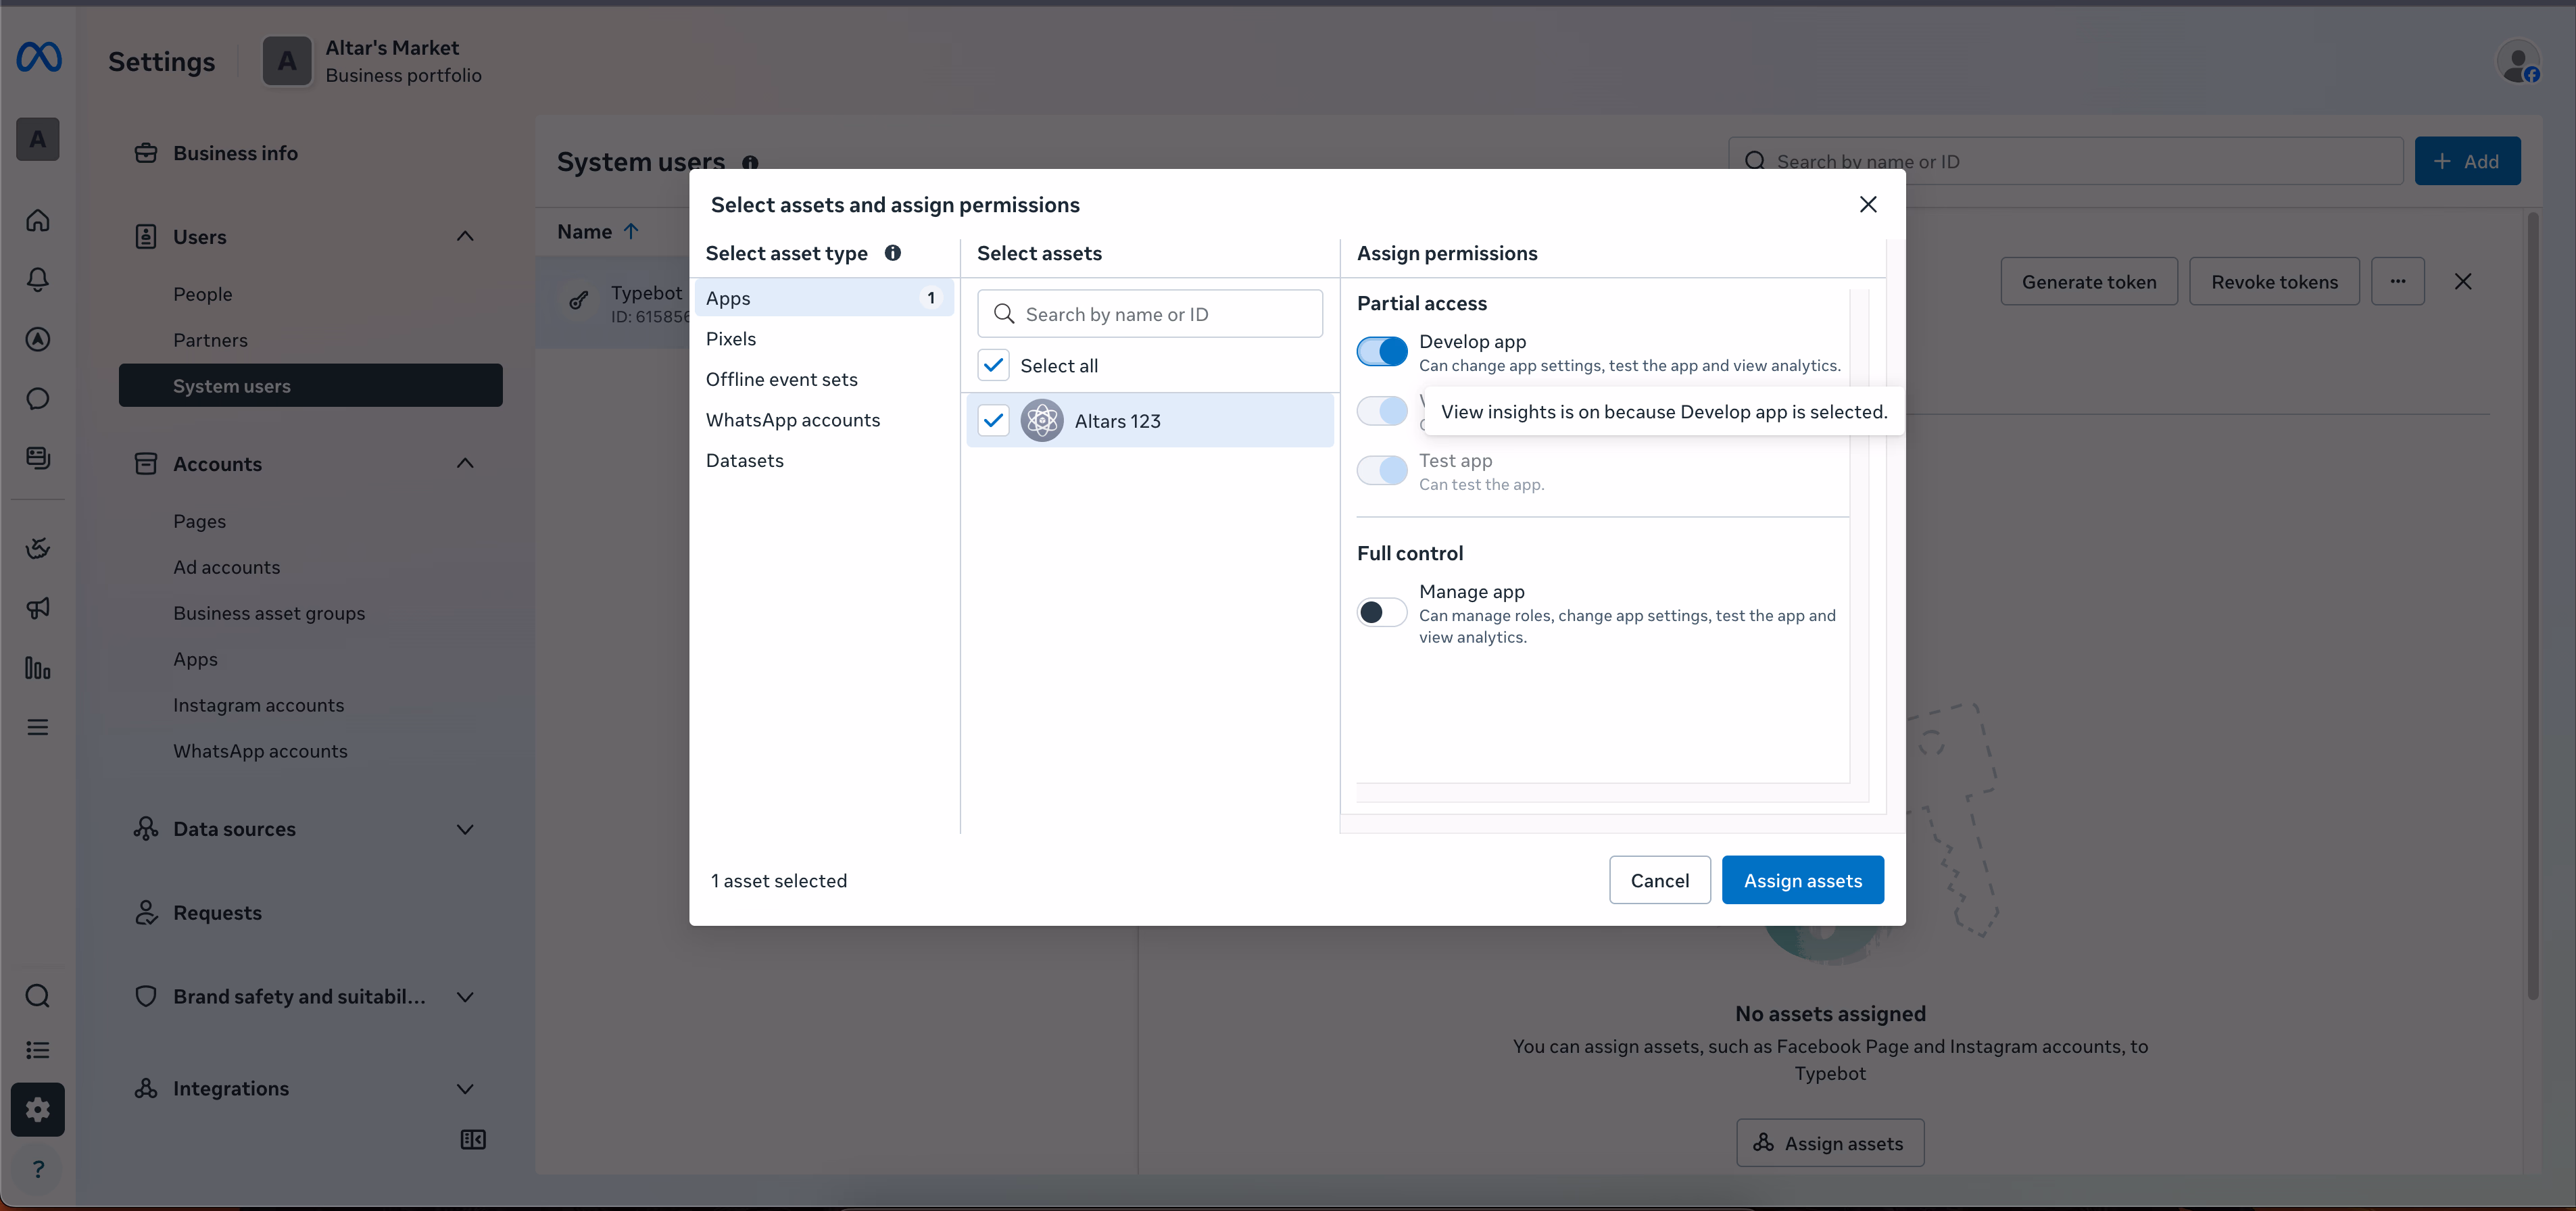Click the blue Assign assets button
This screenshot has height=1211, width=2576.
(1802, 880)
